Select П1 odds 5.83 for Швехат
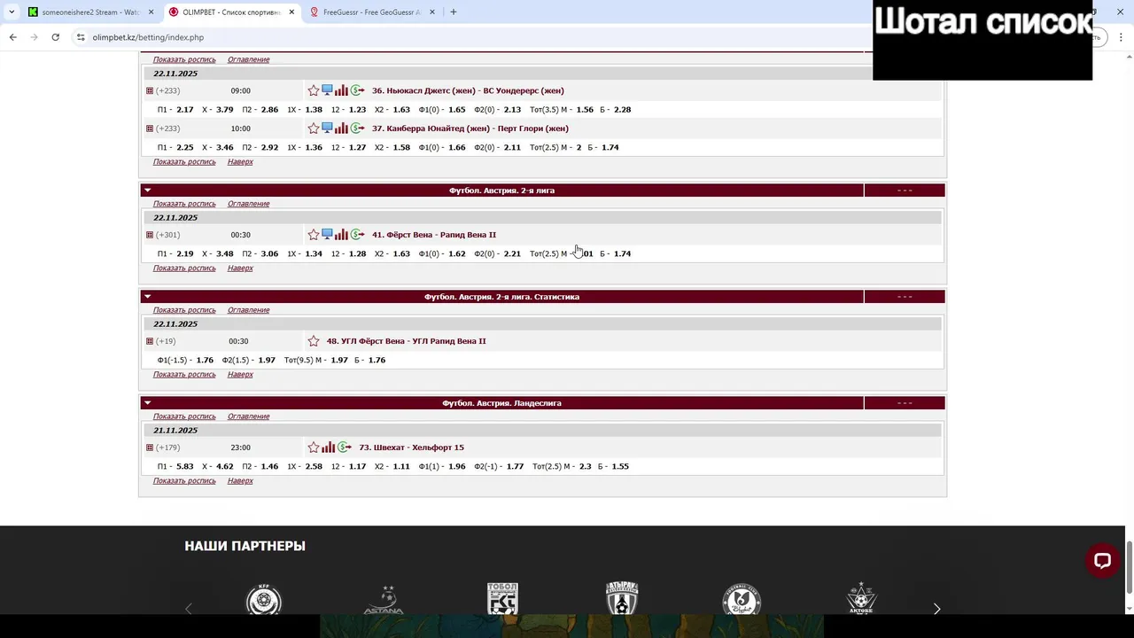 point(184,466)
